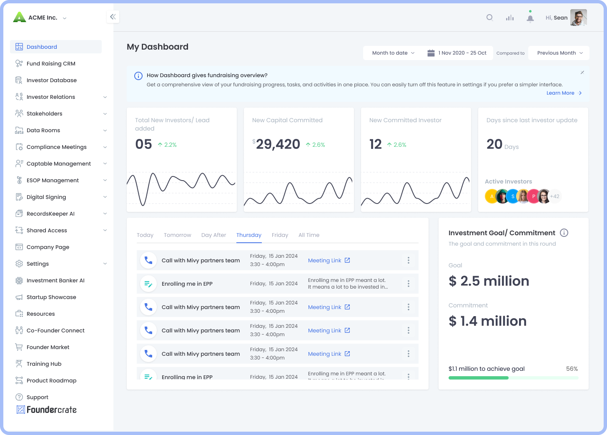Open Resources in the sidebar
The width and height of the screenshot is (607, 435).
click(40, 314)
